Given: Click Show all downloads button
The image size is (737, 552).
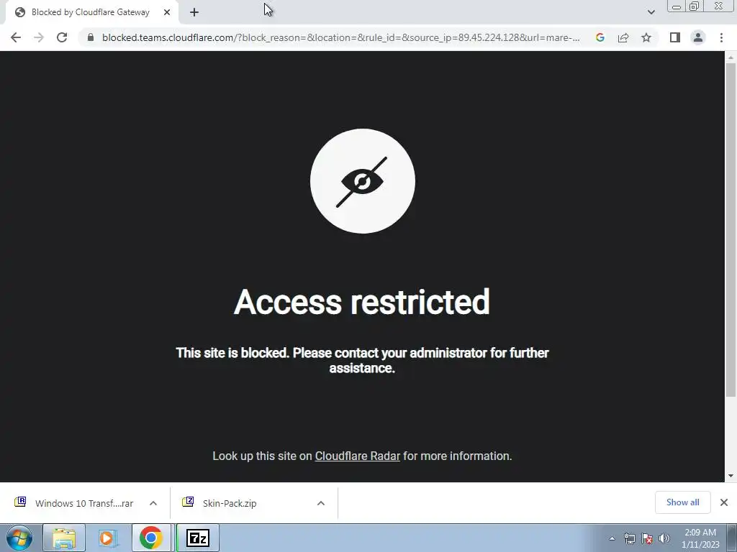Looking at the screenshot, I should coord(682,502).
